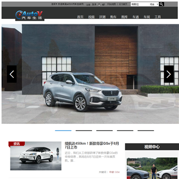Screen dimensions: 179x179
Task: Go to the 评测 section
Action: pyautogui.click(x=102, y=17)
